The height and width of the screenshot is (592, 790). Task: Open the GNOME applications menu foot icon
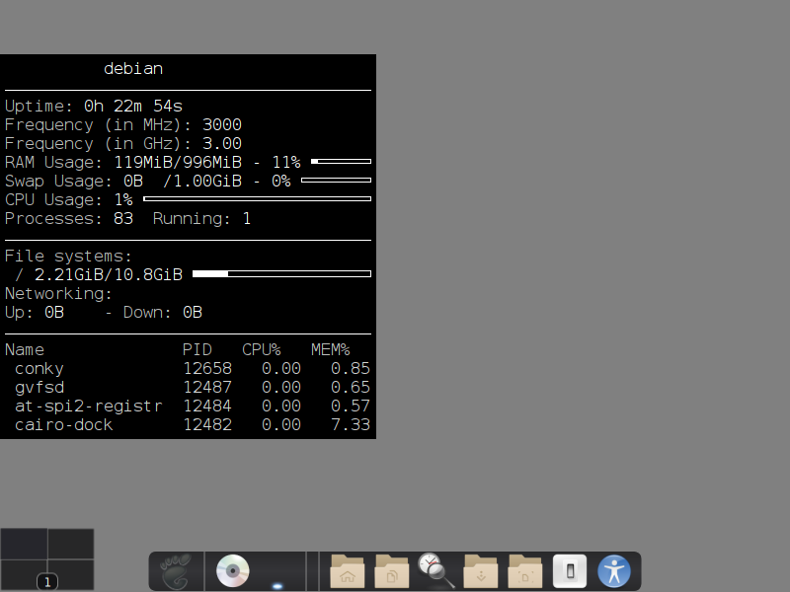[176, 570]
